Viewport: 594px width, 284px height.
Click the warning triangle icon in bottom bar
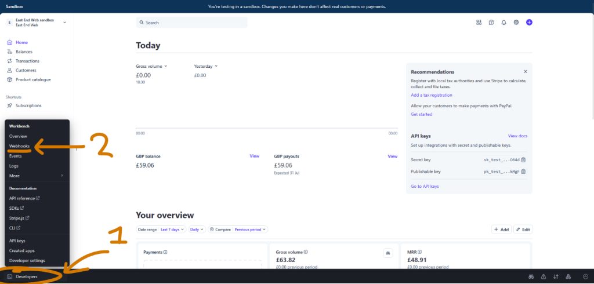[543, 277]
